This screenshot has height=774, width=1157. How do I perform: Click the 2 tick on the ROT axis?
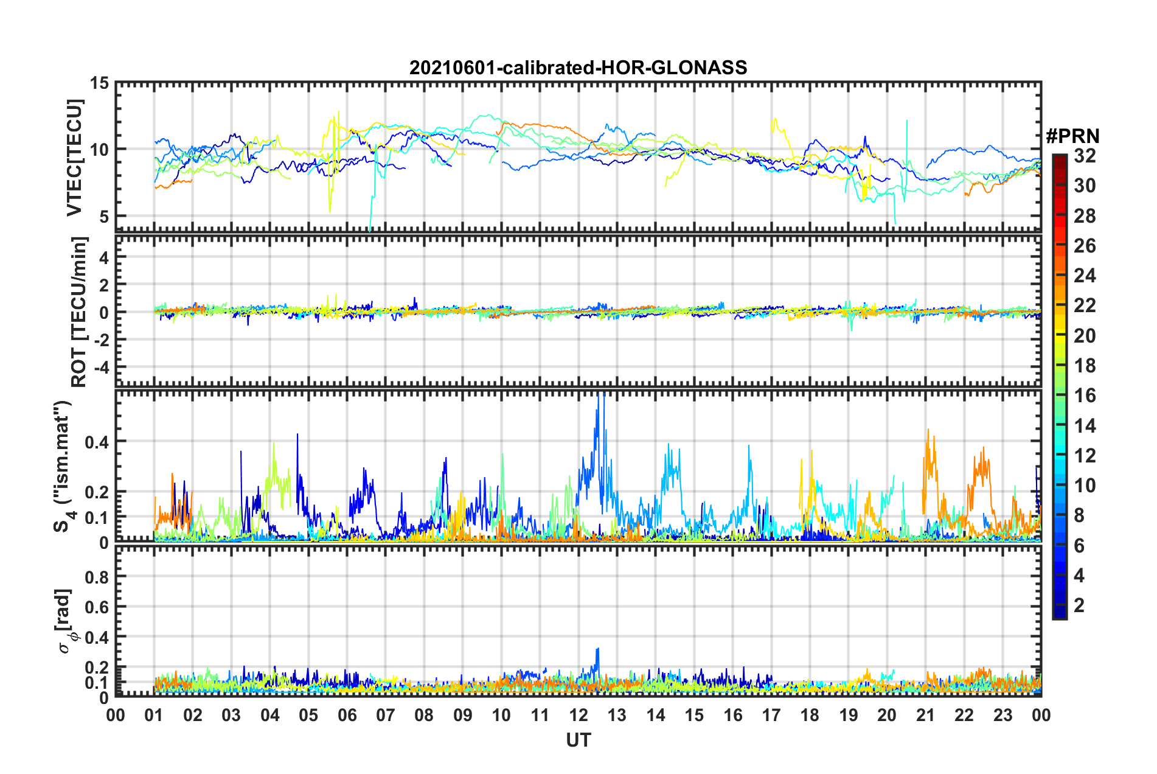pyautogui.click(x=104, y=285)
